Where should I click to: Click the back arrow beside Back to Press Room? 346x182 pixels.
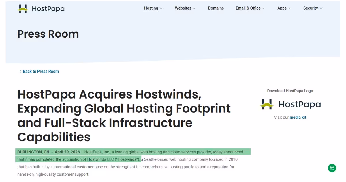[x=20, y=71]
